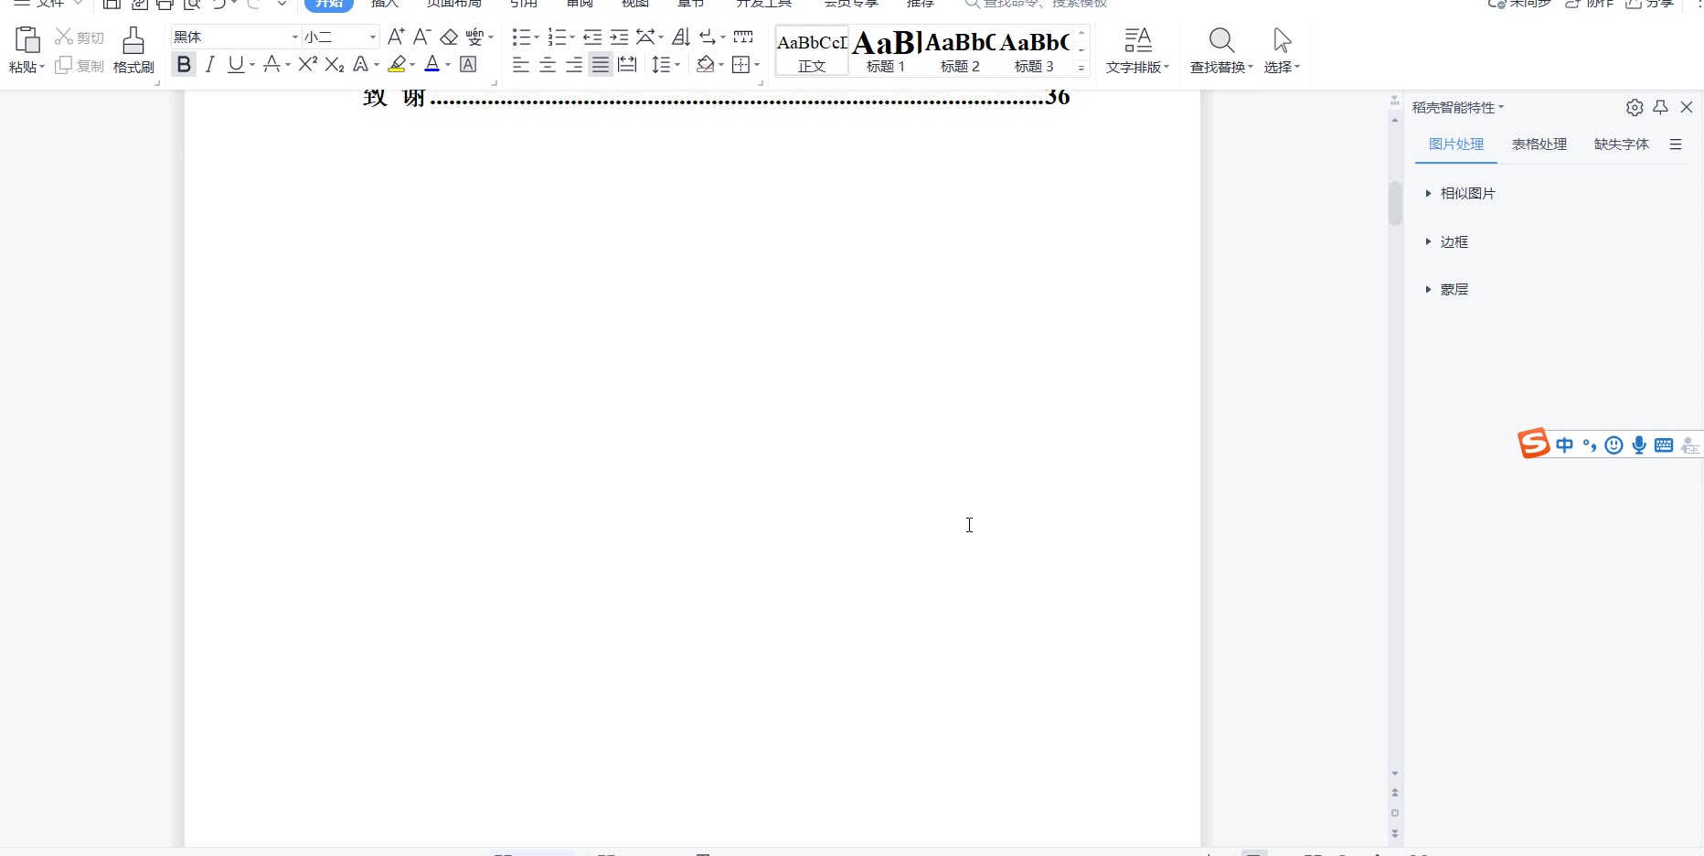The width and height of the screenshot is (1704, 856).
Task: Open side panel settings gear
Action: pyautogui.click(x=1635, y=107)
